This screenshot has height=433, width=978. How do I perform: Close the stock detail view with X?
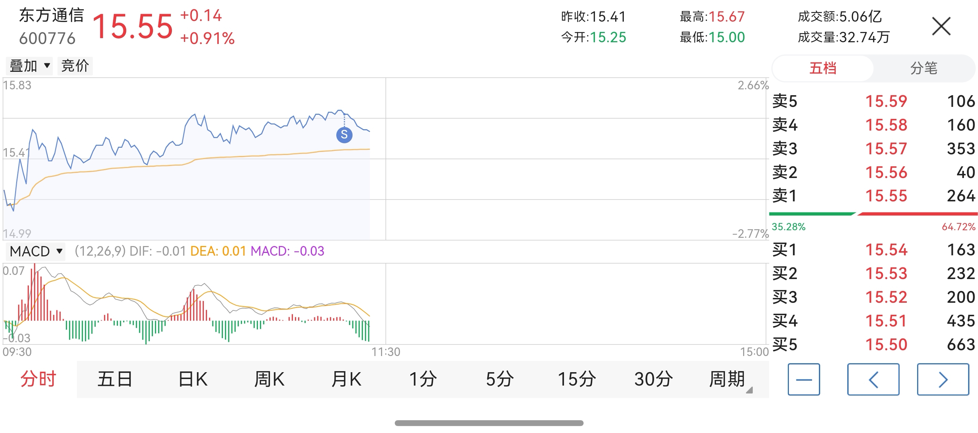(941, 26)
